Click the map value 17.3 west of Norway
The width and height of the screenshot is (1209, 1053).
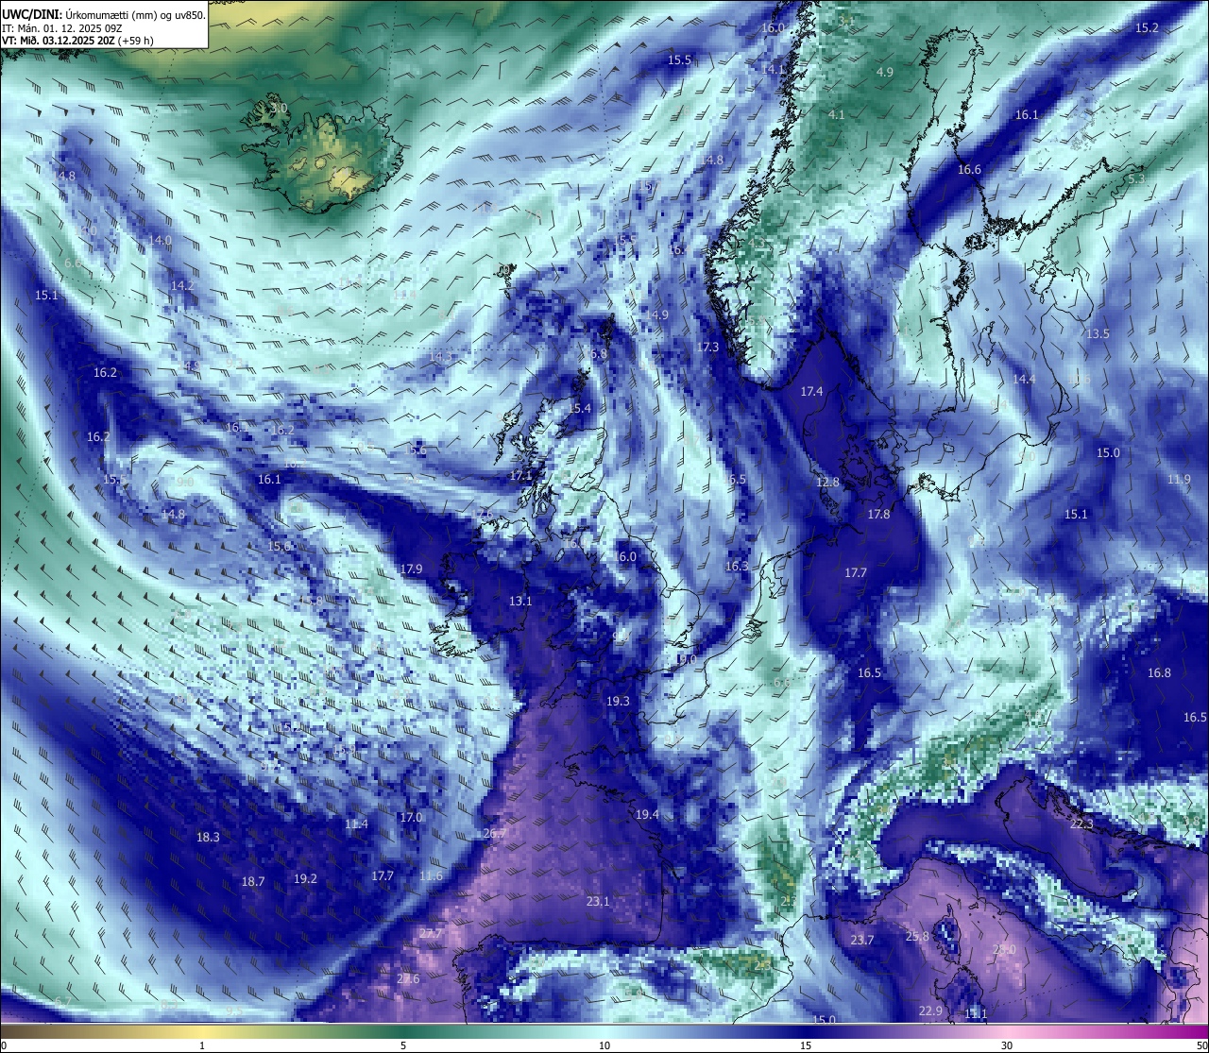(707, 348)
